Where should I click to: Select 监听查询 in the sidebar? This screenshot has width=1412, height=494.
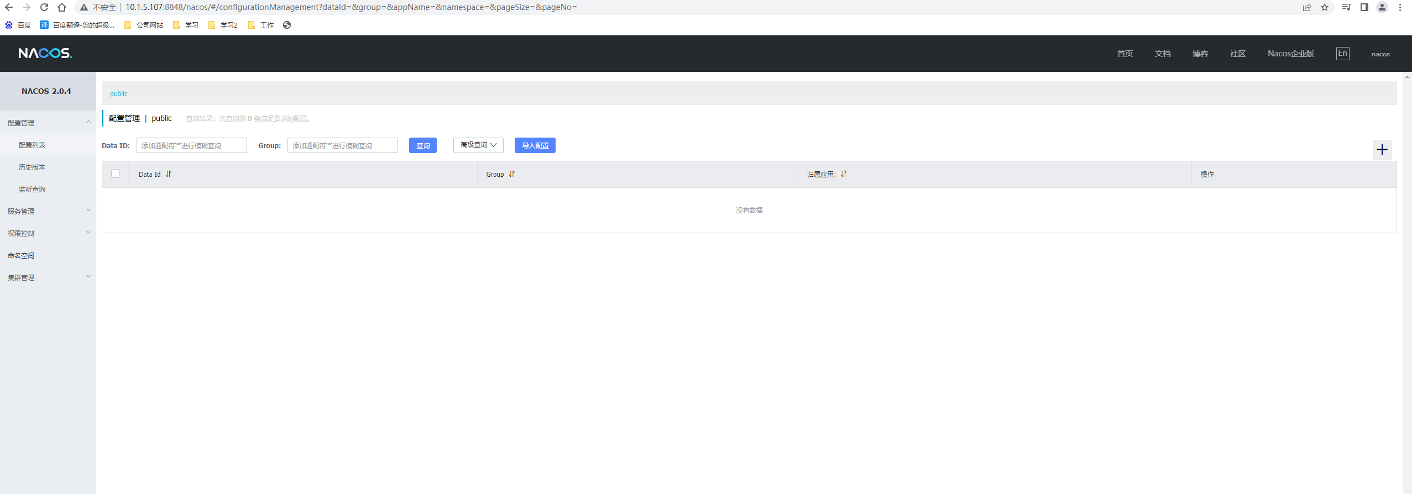click(x=32, y=189)
